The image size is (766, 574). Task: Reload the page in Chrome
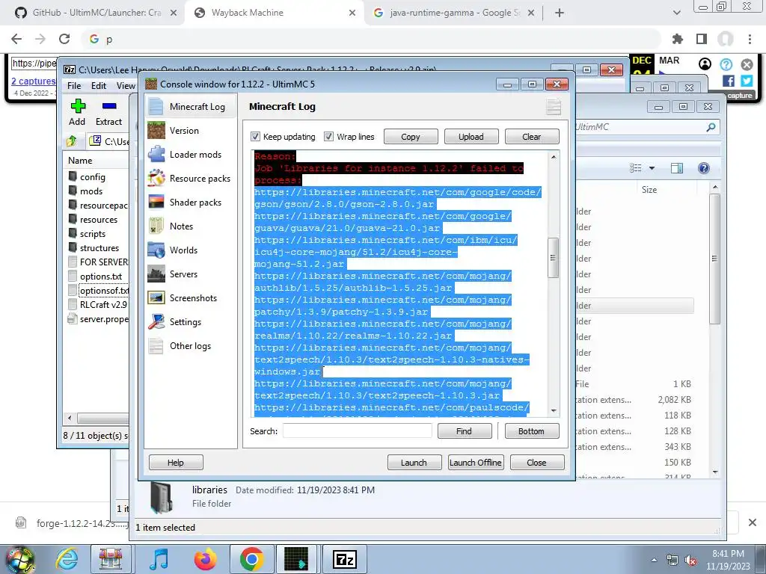tap(64, 39)
